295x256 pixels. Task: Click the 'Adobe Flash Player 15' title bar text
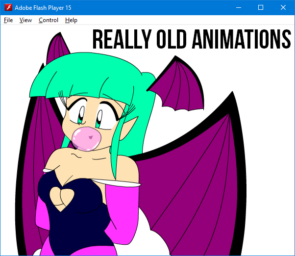43,8
